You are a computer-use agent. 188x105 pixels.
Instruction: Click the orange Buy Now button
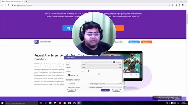pyautogui.click(x=146, y=42)
